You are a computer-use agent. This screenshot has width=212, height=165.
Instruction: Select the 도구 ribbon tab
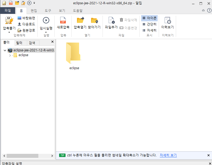click(x=48, y=11)
